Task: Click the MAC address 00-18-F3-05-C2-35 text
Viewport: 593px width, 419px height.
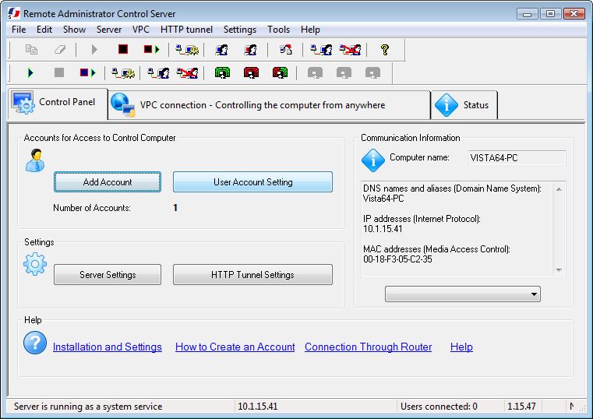Action: coord(397,259)
